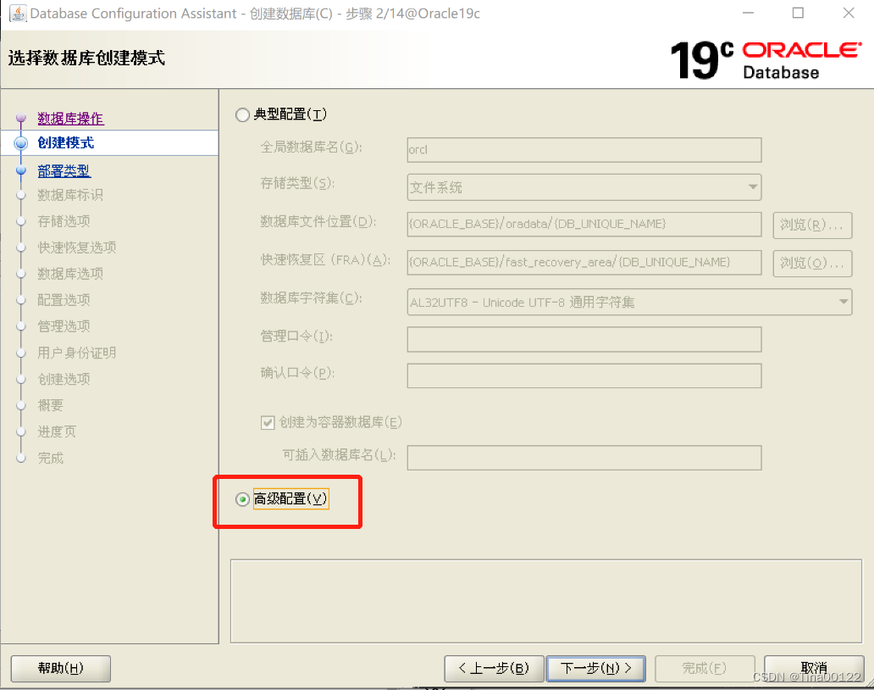Click the 确认口令(P) input field
Viewport: 874px width, 690px height.
click(x=584, y=376)
